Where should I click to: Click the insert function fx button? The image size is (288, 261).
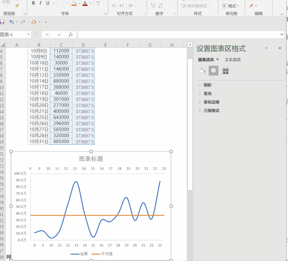[71, 35]
